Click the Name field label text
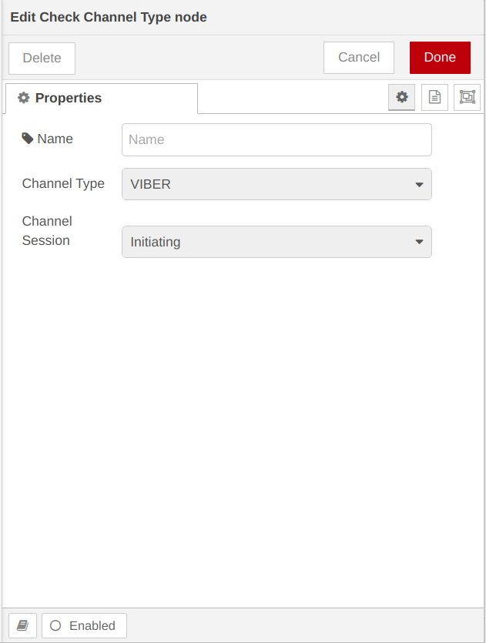The width and height of the screenshot is (486, 643). (55, 139)
